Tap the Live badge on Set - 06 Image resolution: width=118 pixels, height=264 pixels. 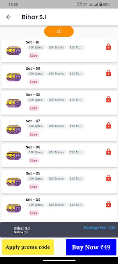pyautogui.click(x=34, y=160)
